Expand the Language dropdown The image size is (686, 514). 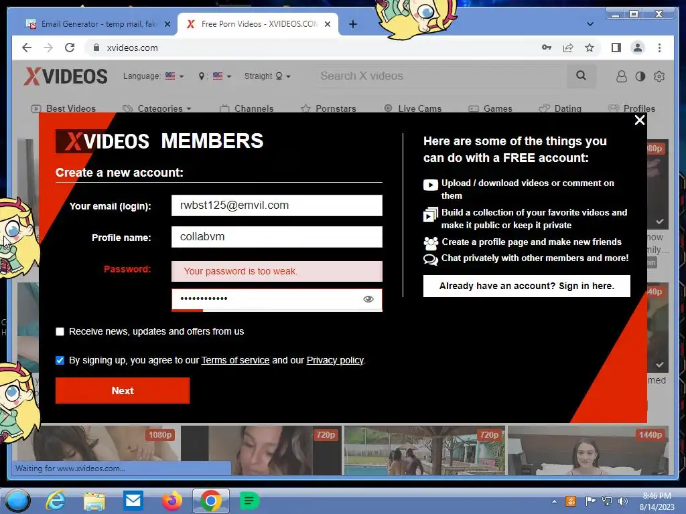(153, 76)
